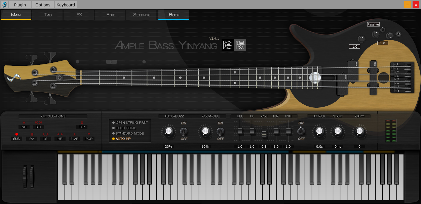This screenshot has width=421, height=204.
Task: Switch off the ACC-NOISE toggle
Action: [x=220, y=131]
